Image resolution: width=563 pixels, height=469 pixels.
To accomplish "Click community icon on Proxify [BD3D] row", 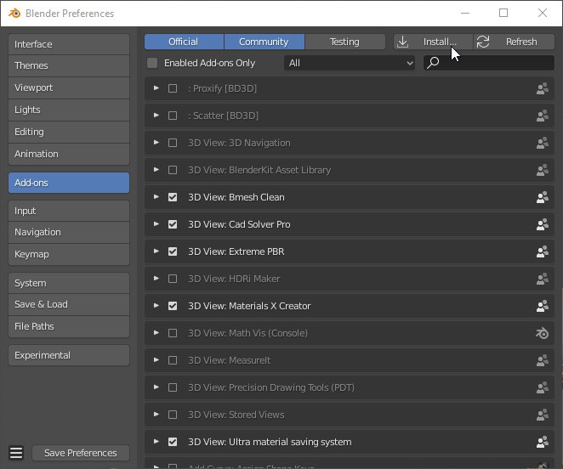I will (x=543, y=88).
